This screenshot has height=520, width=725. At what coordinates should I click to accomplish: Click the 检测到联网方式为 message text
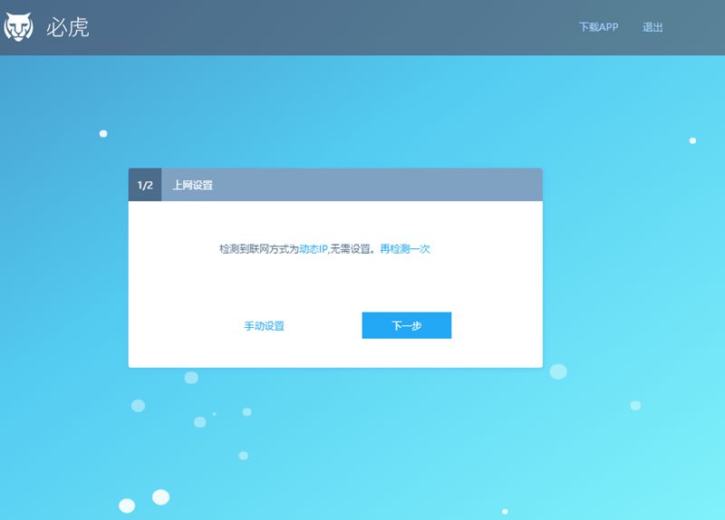259,249
